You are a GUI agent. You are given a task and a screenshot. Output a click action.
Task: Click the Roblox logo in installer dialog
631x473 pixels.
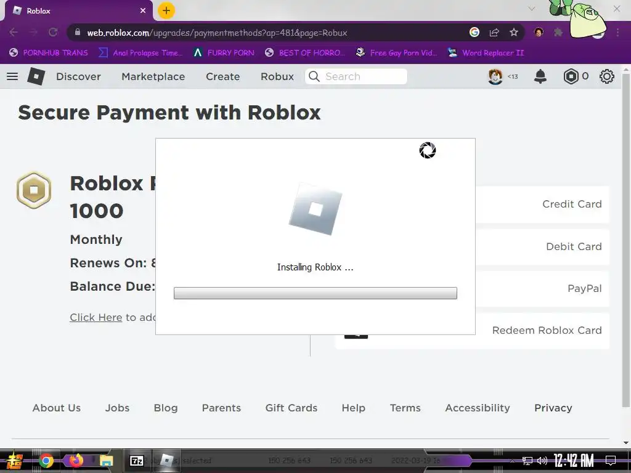coord(315,209)
